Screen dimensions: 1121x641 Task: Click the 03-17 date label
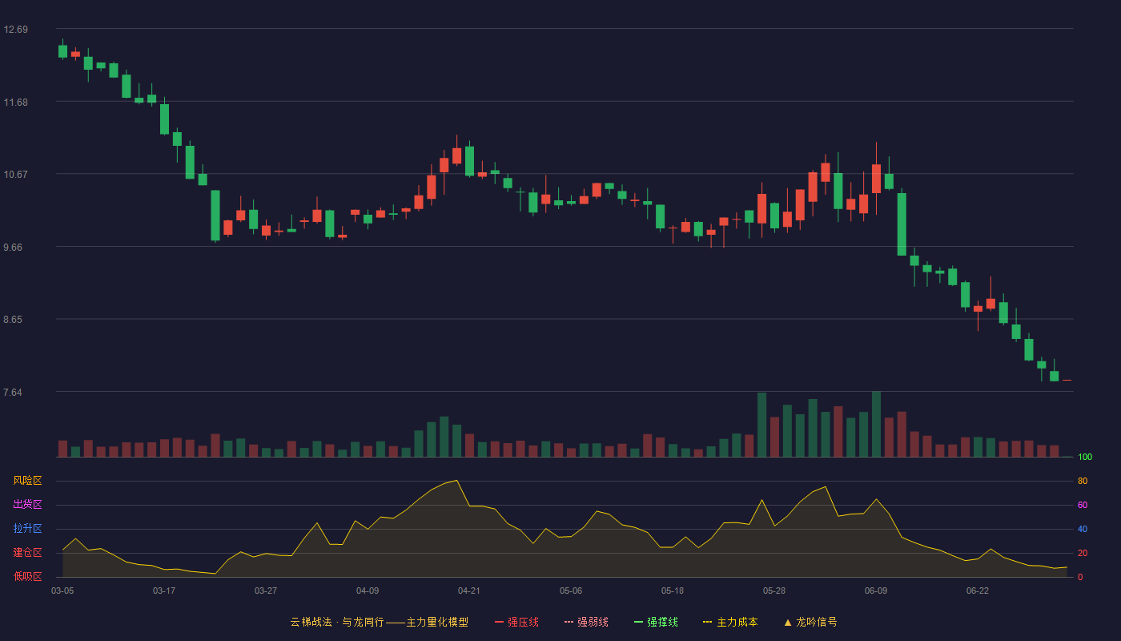click(164, 591)
